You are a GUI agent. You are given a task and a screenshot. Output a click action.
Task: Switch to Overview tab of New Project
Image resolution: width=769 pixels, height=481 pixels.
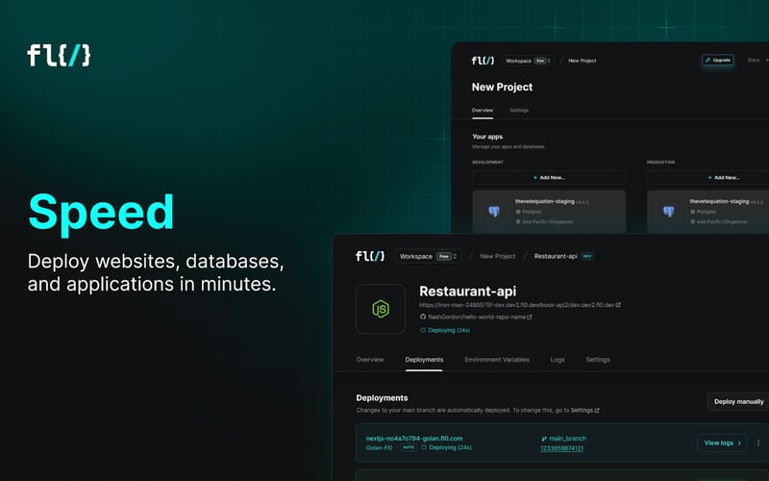pyautogui.click(x=483, y=111)
